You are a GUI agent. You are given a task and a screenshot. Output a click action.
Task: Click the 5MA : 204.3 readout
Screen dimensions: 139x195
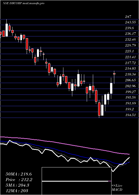[x=17, y=185]
